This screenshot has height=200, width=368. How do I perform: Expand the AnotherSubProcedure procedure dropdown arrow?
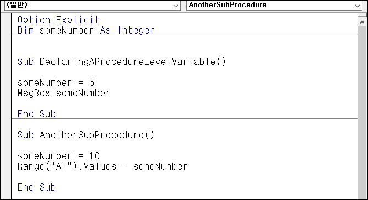pos(358,6)
